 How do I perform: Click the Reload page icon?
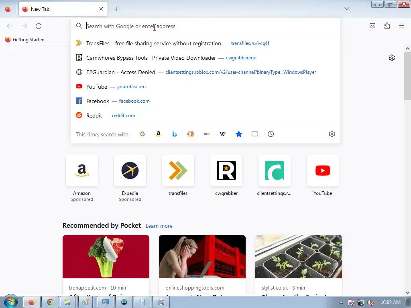(x=39, y=26)
